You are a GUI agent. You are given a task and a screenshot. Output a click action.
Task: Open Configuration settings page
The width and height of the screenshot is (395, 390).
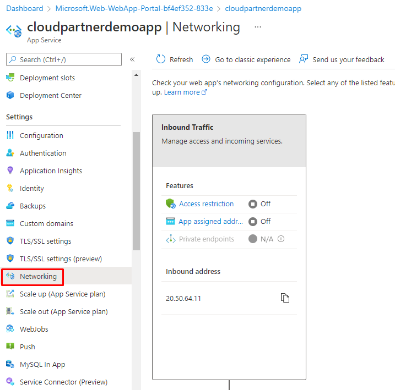click(41, 135)
